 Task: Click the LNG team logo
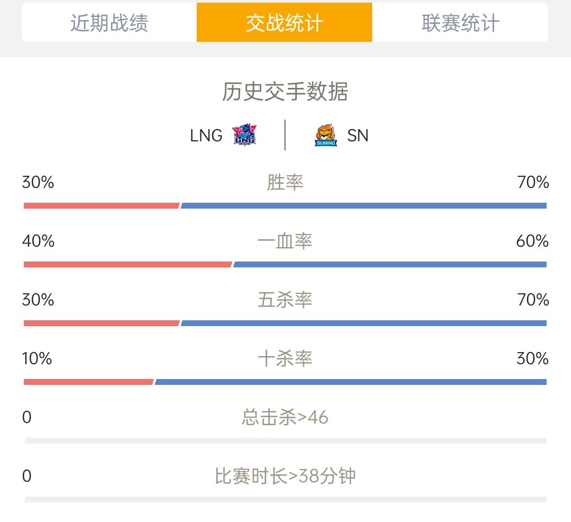click(244, 135)
